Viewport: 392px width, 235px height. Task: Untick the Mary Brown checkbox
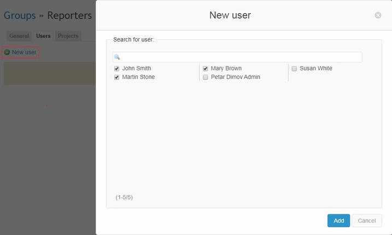[206, 69]
